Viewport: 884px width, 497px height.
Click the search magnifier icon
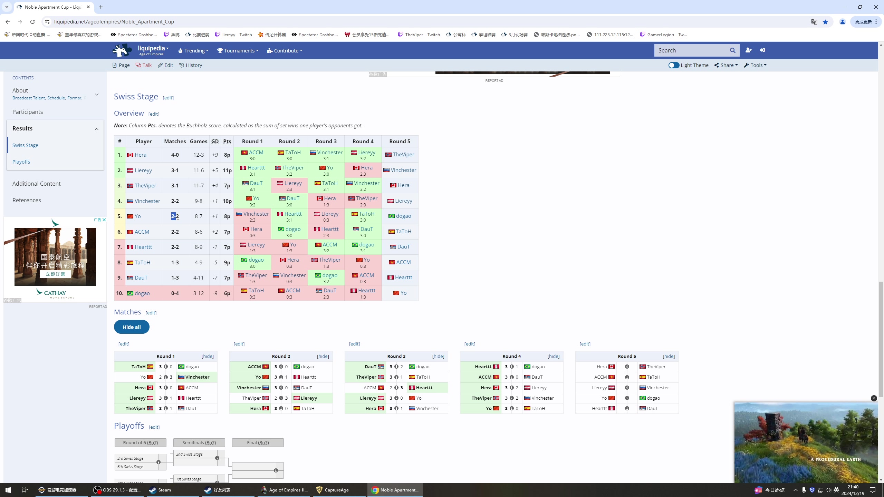pos(732,50)
